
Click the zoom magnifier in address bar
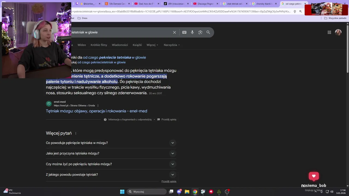[x=300, y=11]
